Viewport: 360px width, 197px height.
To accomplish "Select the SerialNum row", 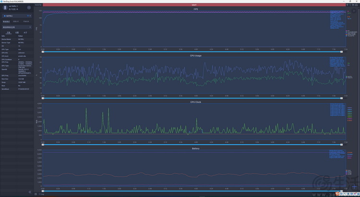I will point(17,89).
